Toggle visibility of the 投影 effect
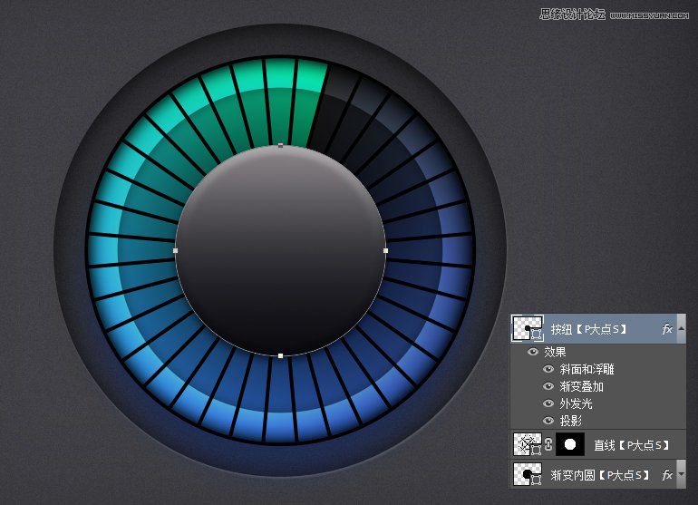The image size is (698, 505). 547,421
